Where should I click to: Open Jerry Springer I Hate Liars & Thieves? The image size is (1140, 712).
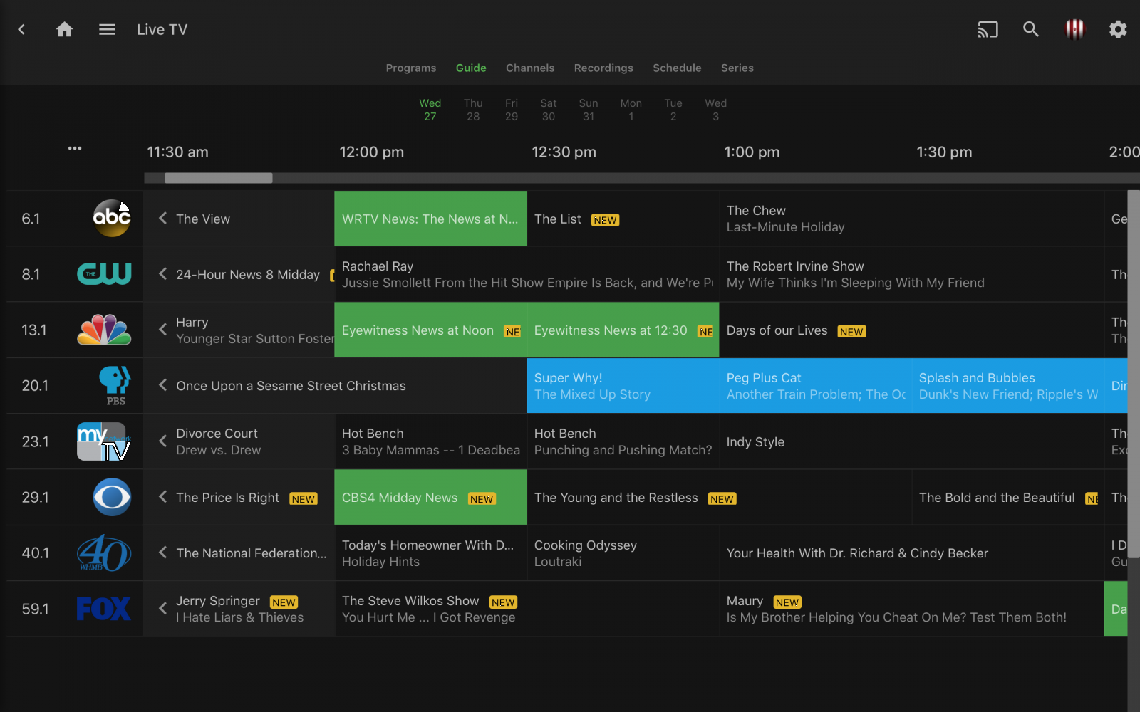point(239,609)
